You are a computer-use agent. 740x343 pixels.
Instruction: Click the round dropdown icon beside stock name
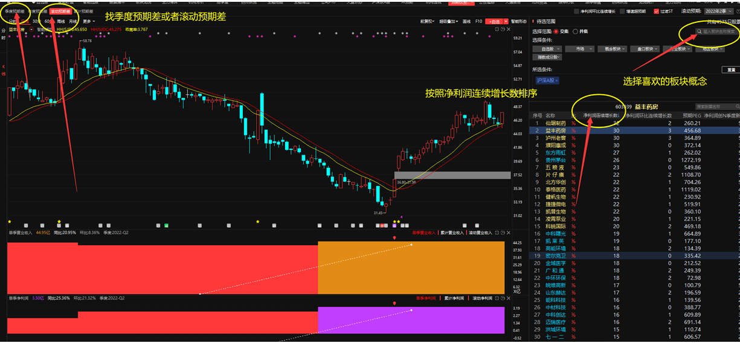pyautogui.click(x=31, y=29)
